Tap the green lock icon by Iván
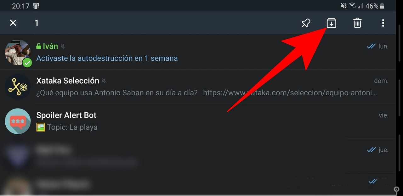 [39, 46]
